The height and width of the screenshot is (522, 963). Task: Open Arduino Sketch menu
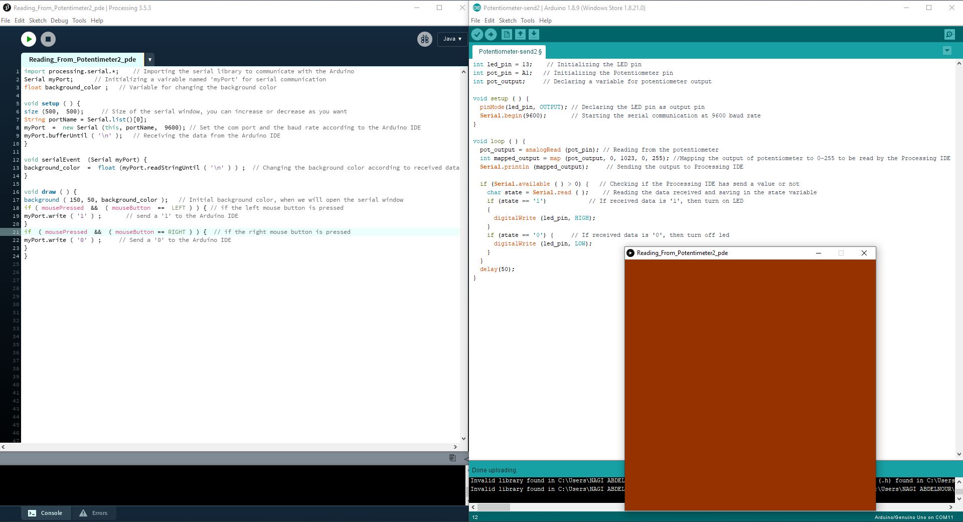pos(508,21)
